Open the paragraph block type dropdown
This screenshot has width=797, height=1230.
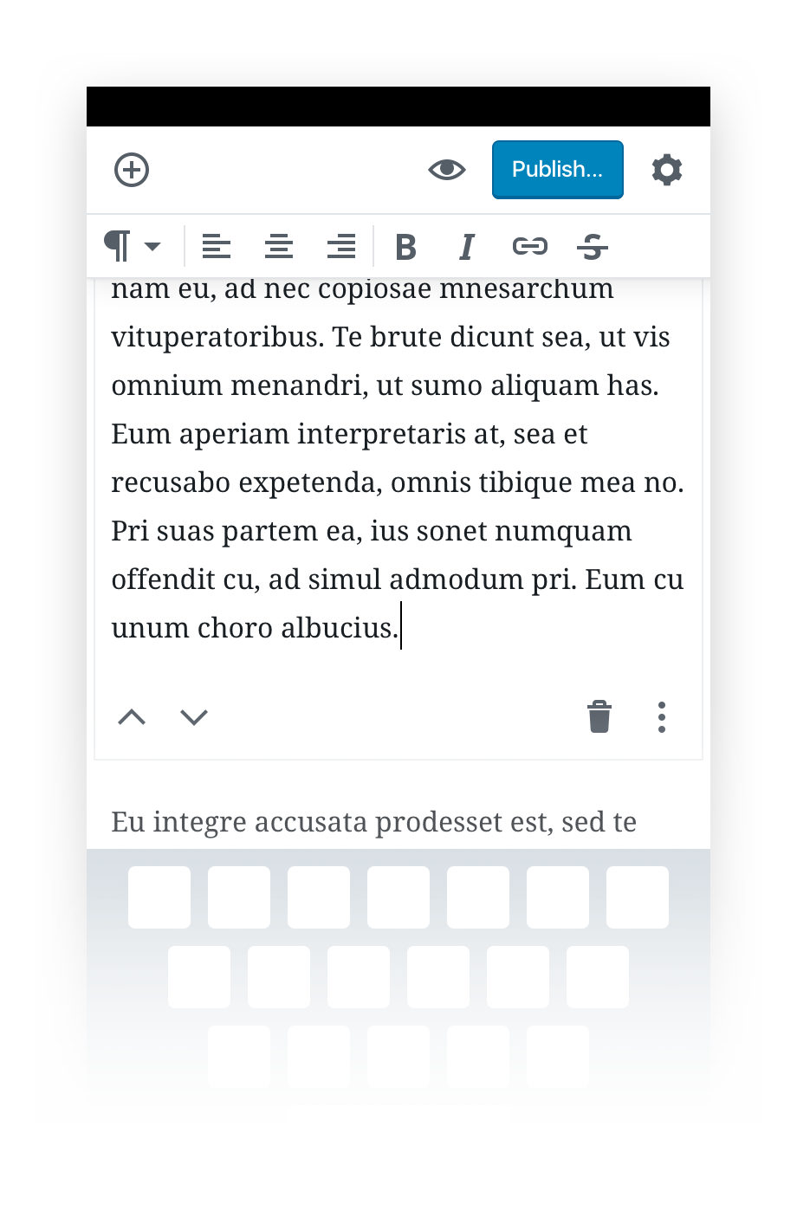pos(133,247)
